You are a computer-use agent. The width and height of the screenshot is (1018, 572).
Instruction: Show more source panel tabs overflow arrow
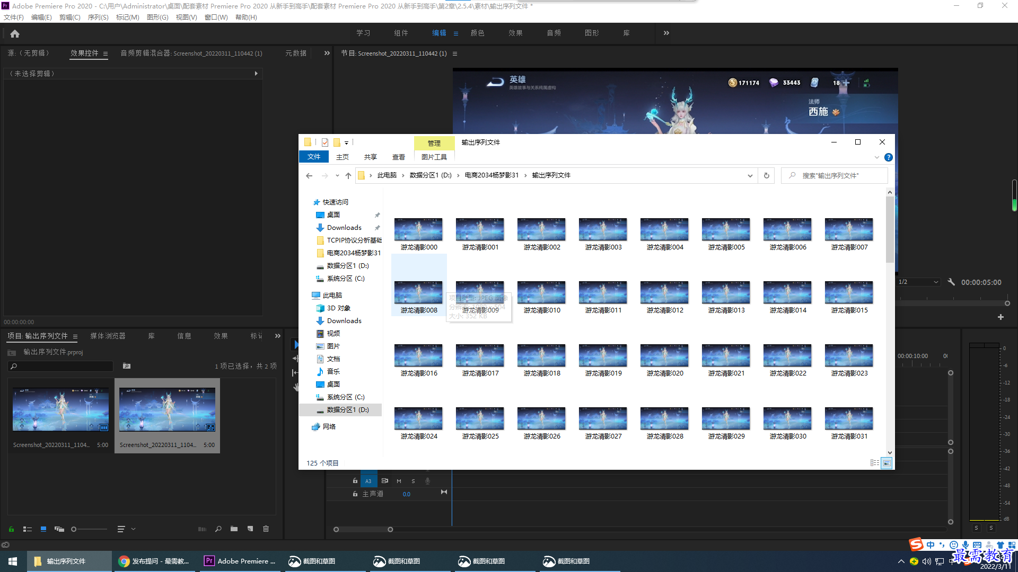point(327,53)
